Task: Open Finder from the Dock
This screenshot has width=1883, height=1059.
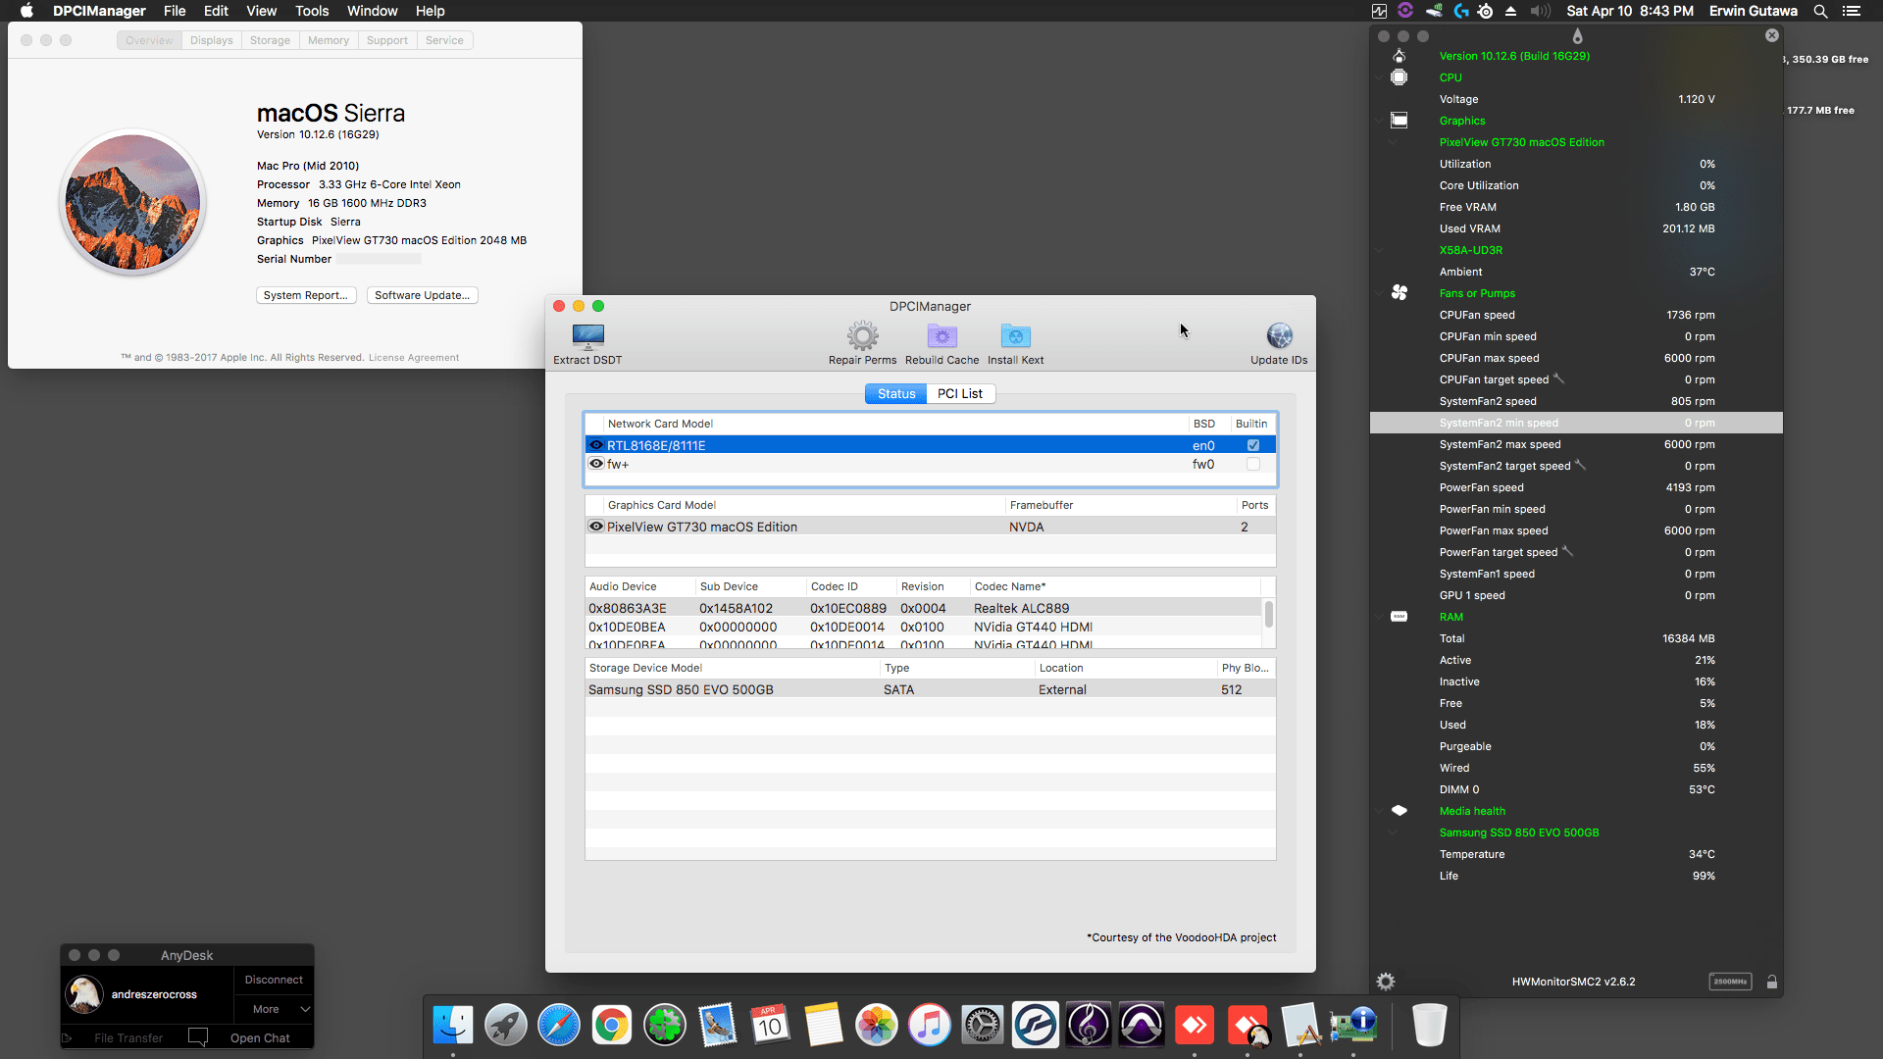Action: (453, 1026)
